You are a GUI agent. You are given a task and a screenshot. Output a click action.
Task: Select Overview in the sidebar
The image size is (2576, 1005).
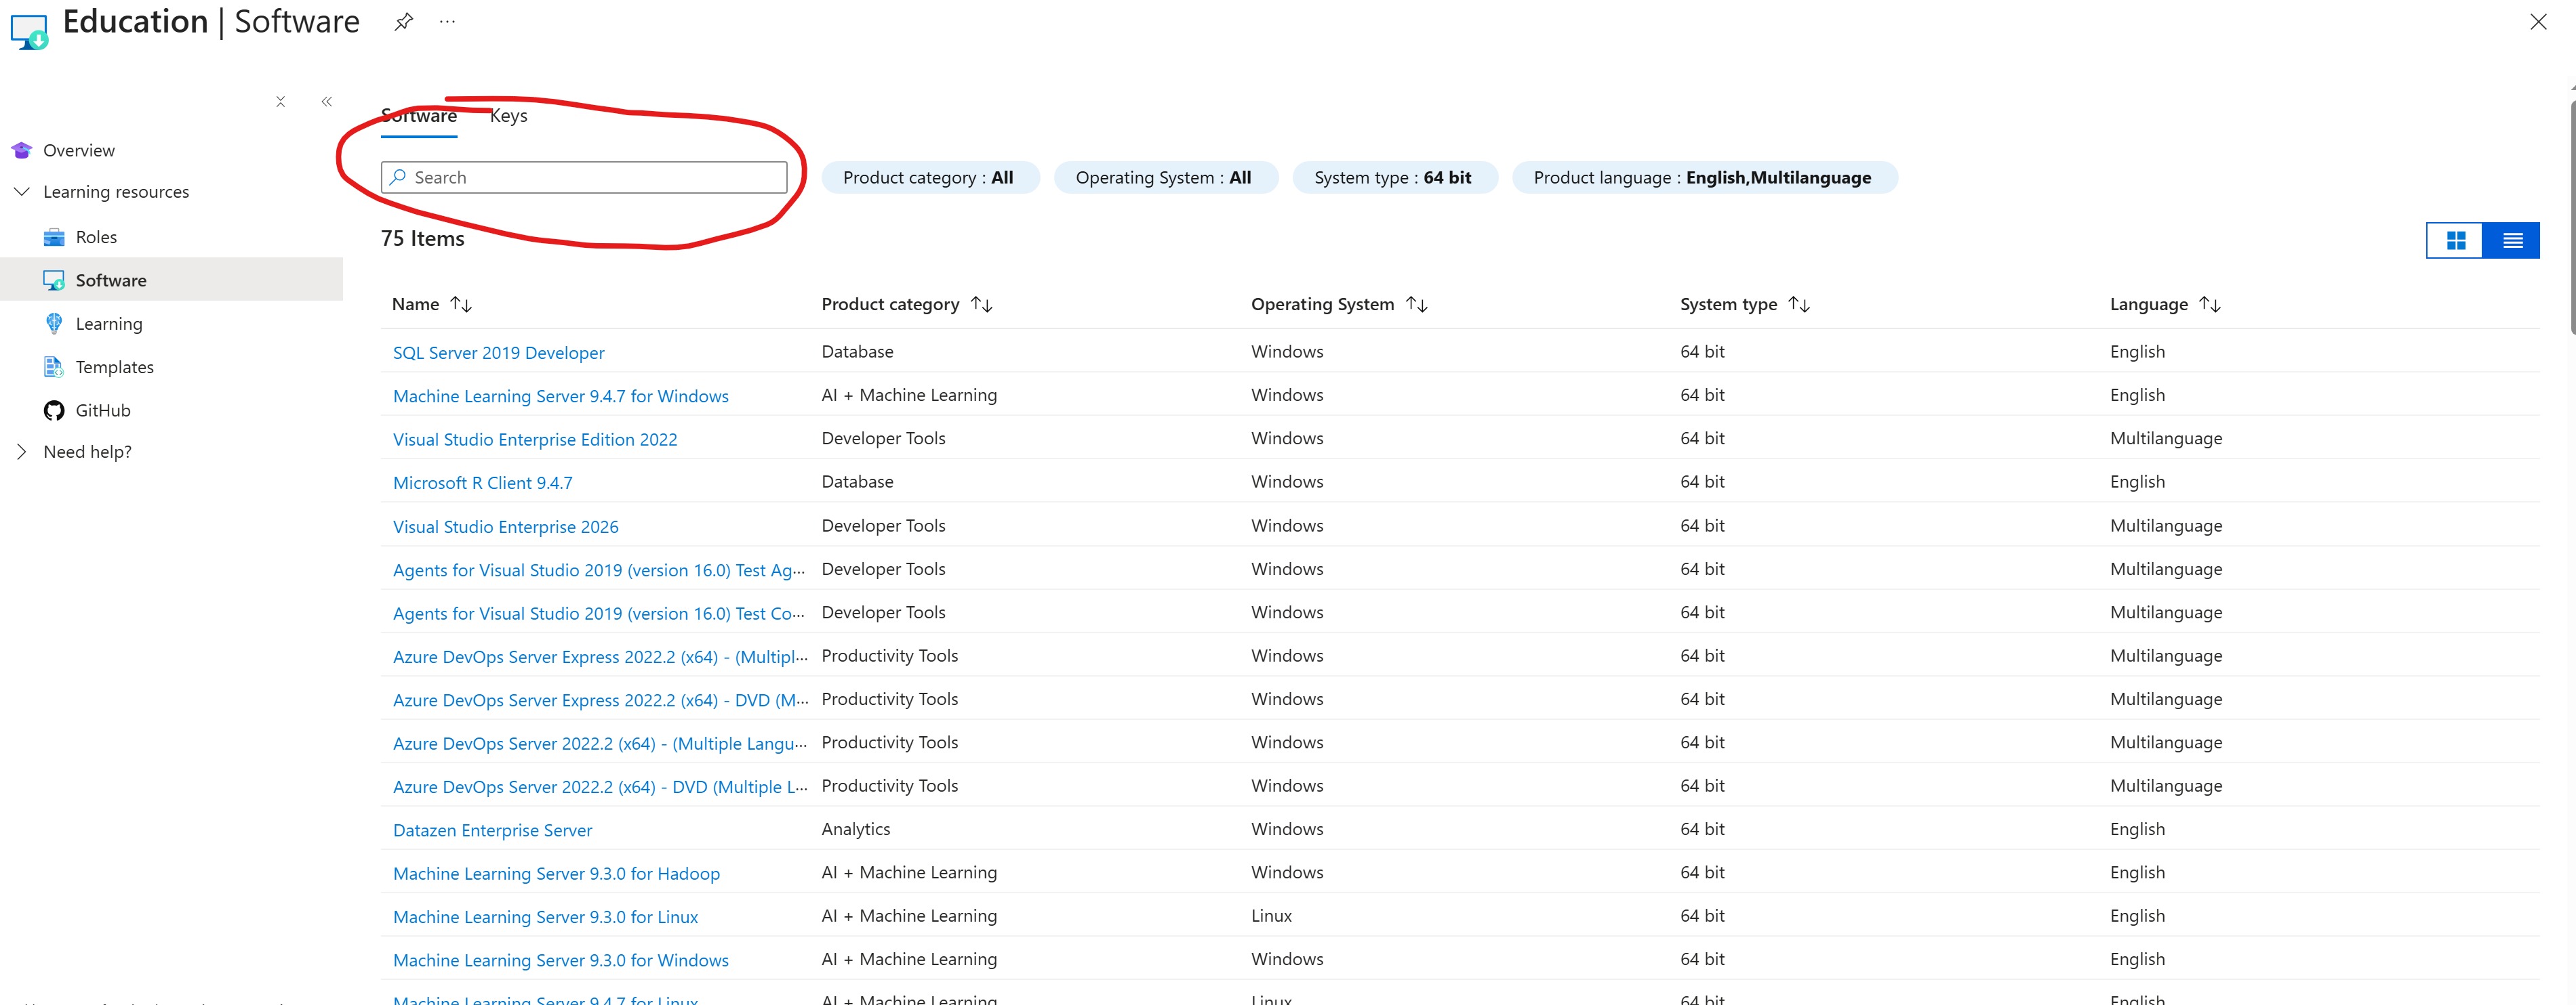[x=78, y=151]
